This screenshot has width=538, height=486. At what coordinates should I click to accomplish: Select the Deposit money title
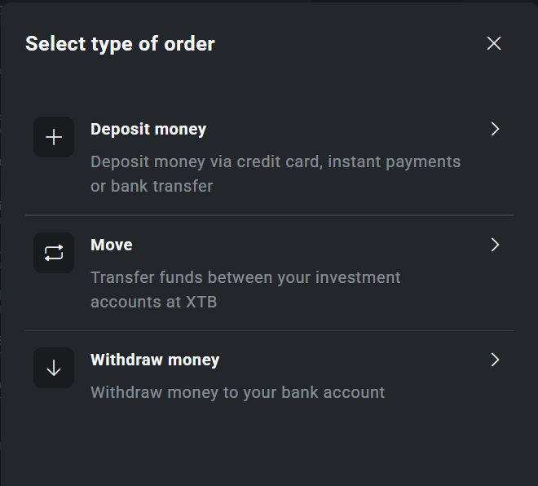click(x=148, y=129)
